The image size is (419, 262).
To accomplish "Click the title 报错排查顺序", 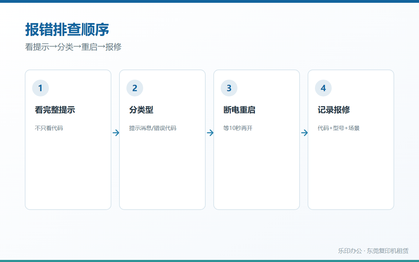I will pyautogui.click(x=67, y=30).
